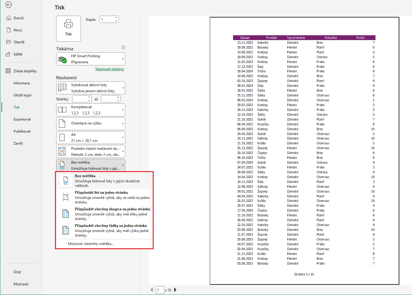Increase the Stránky from-page value
Screen dimensions: 412x295
(89, 97)
